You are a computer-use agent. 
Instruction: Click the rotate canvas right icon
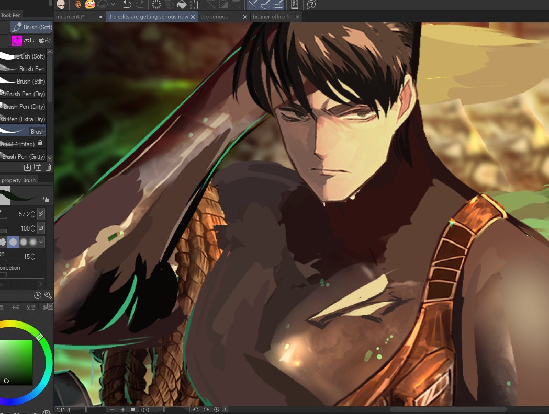coord(206,409)
